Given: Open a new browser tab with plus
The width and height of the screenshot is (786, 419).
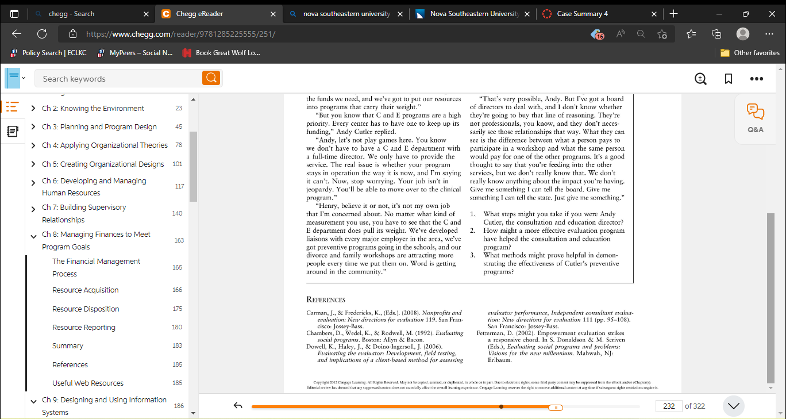Looking at the screenshot, I should tap(674, 14).
